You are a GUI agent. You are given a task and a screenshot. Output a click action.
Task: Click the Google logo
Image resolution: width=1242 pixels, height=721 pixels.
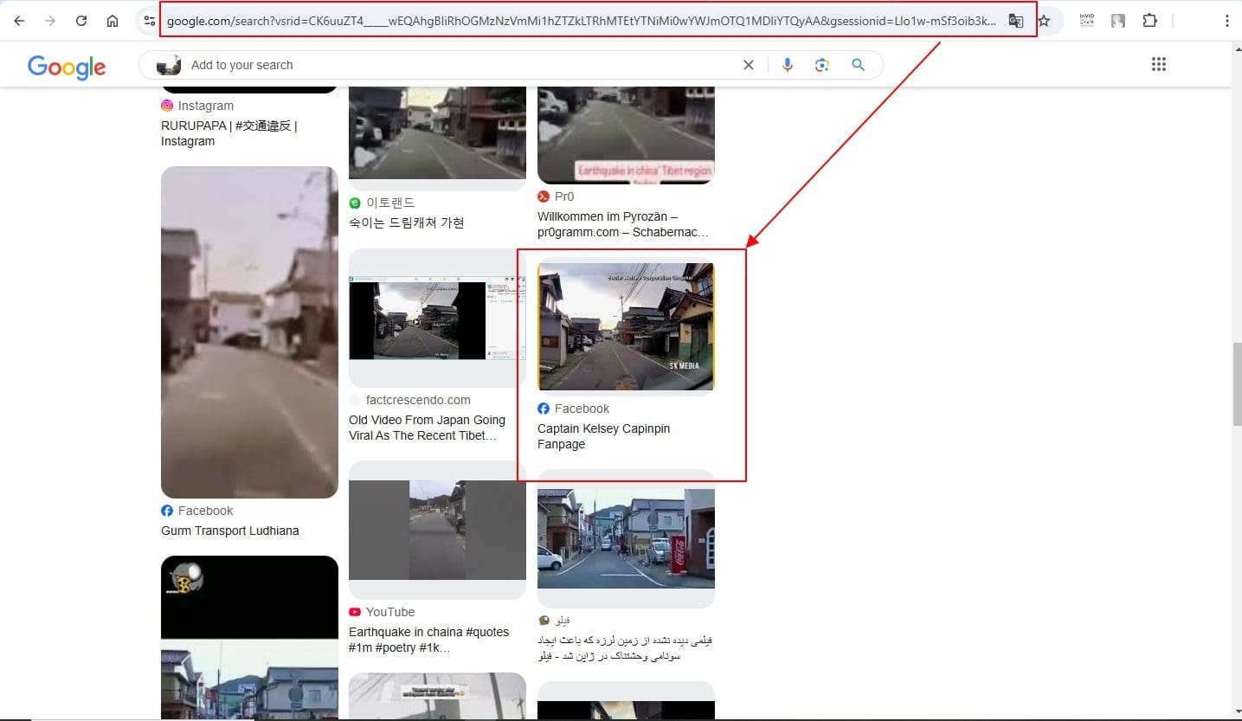pyautogui.click(x=67, y=67)
